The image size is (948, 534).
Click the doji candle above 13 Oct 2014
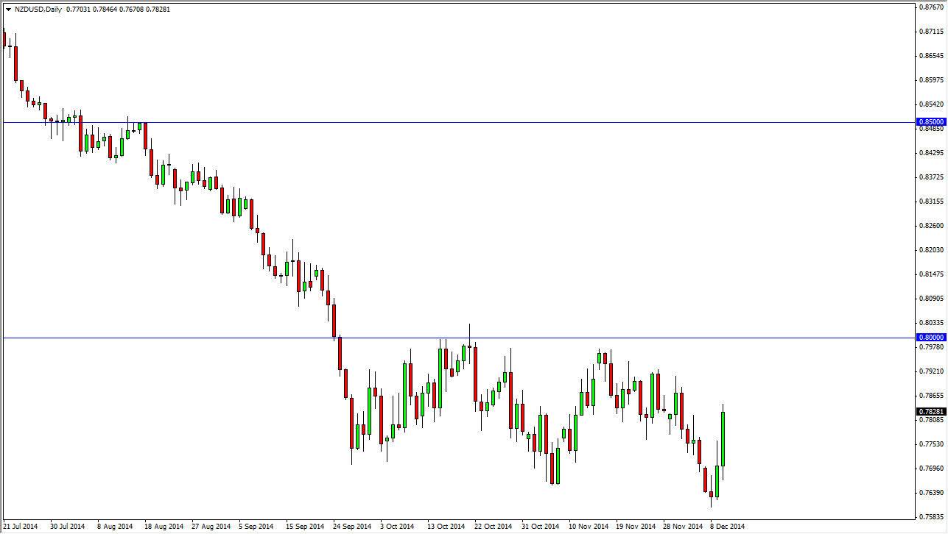pyautogui.click(x=469, y=347)
